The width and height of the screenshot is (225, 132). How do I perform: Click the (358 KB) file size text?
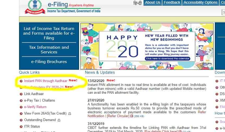coord(139,116)
